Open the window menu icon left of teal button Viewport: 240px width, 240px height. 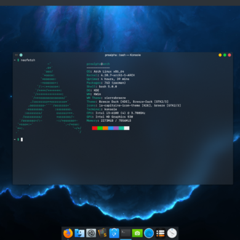coord(16,55)
